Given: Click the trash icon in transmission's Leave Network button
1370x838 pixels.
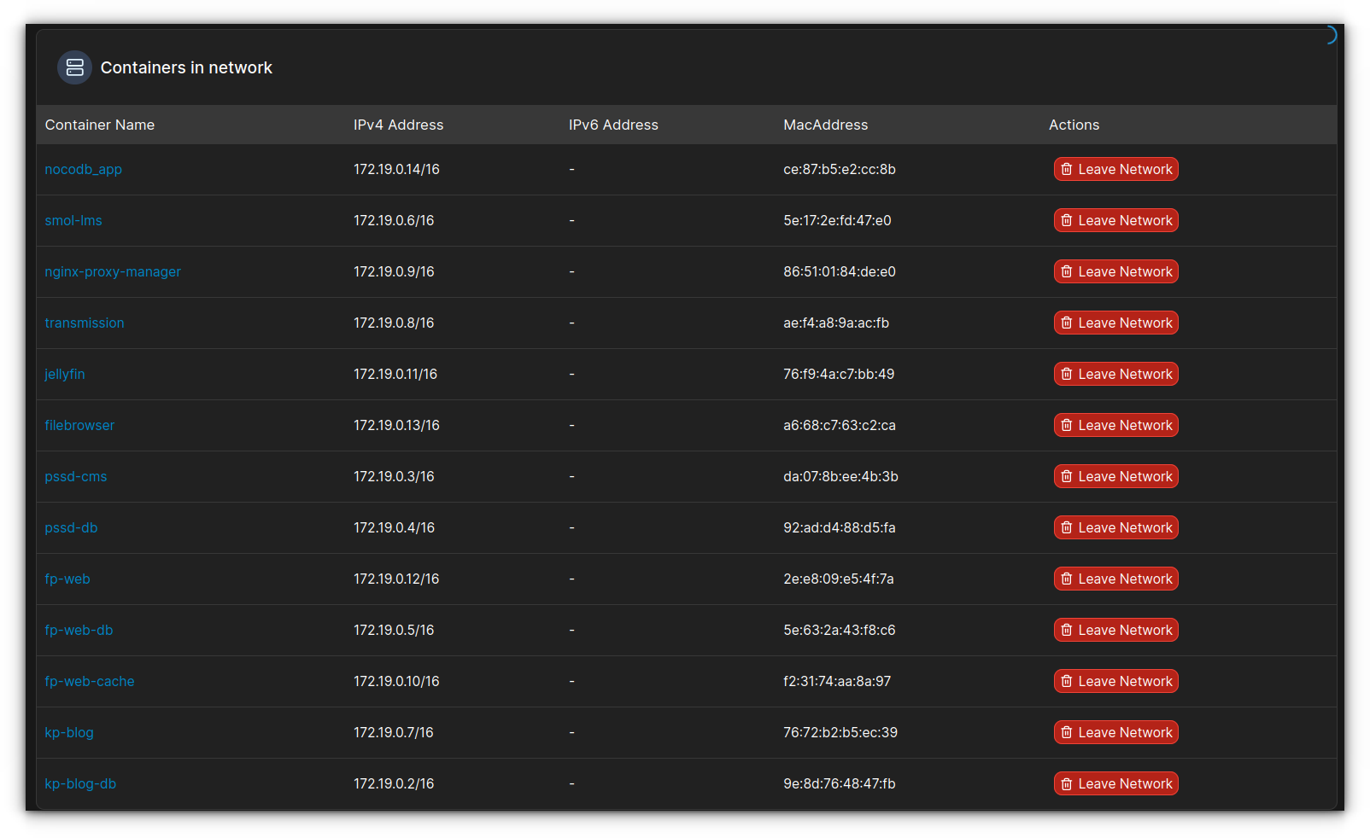Looking at the screenshot, I should [x=1067, y=323].
